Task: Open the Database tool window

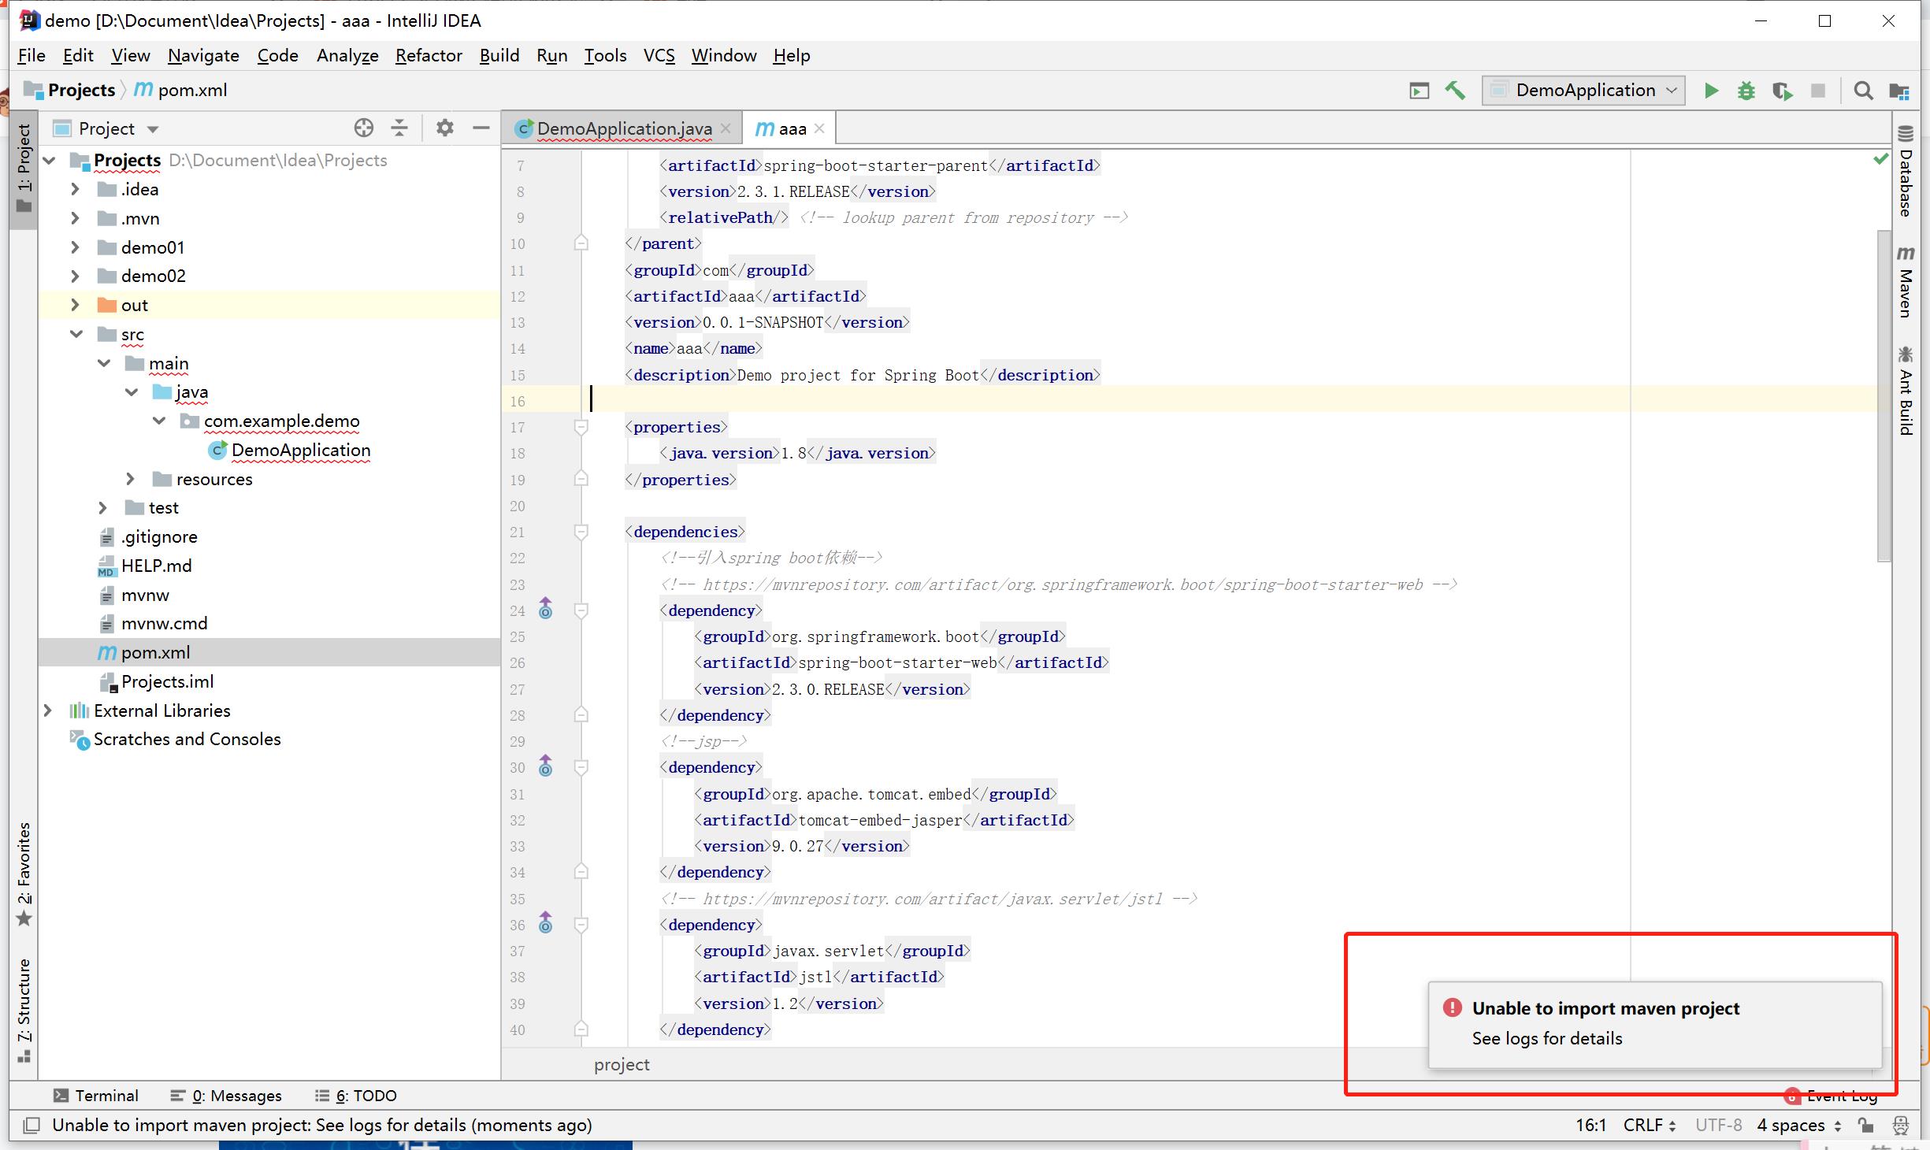Action: click(1906, 170)
